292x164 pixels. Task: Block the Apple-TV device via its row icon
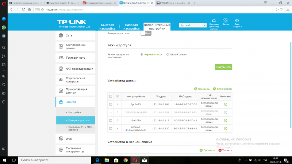(x=226, y=104)
